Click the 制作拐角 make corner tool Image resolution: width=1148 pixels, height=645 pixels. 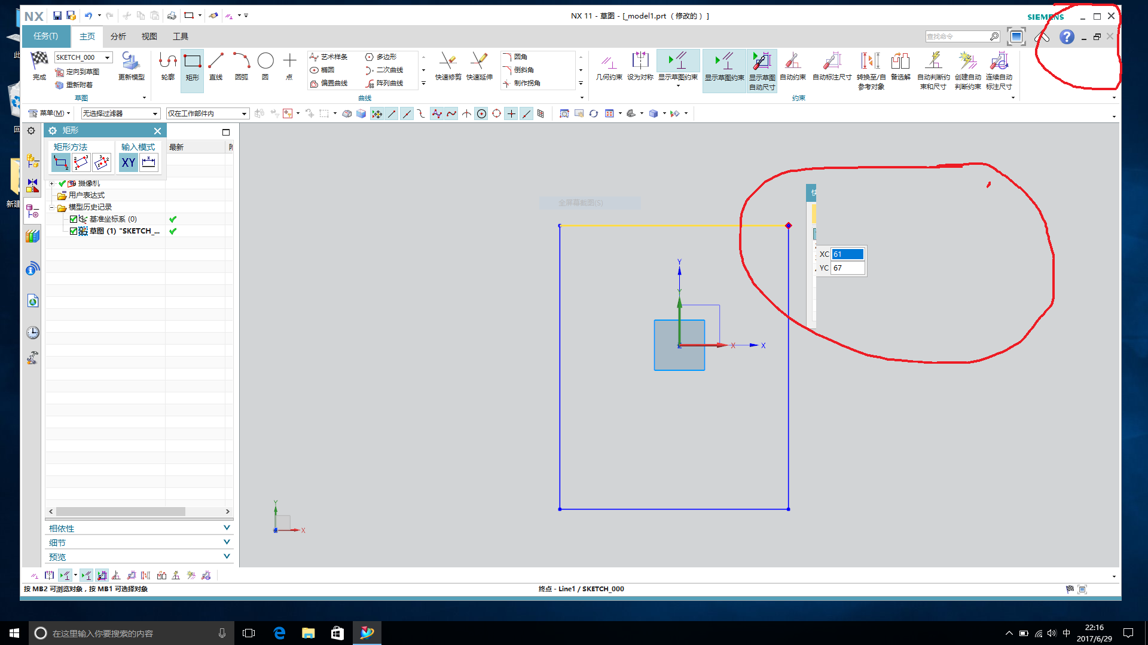[521, 83]
